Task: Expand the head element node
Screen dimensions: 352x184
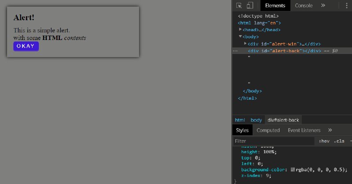Action: click(x=240, y=29)
